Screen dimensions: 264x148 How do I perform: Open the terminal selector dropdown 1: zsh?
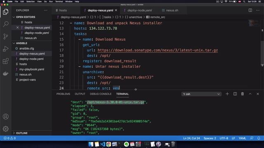point(201,94)
